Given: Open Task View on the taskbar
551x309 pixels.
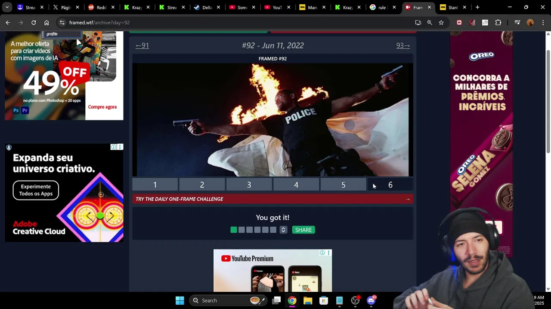Looking at the screenshot, I should 276,300.
